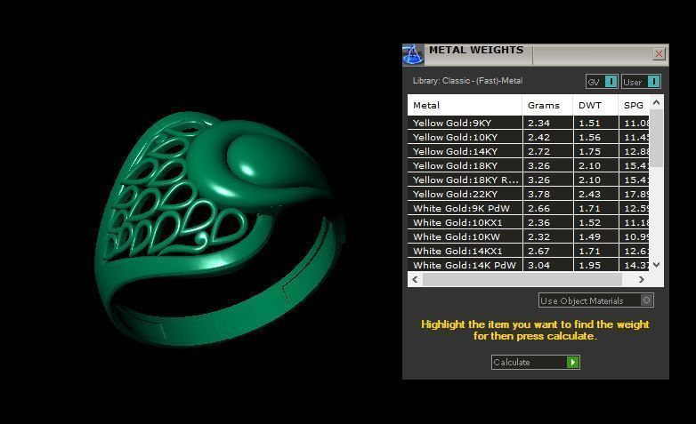Sort by the Grams column header
696x424 pixels.
(x=547, y=105)
